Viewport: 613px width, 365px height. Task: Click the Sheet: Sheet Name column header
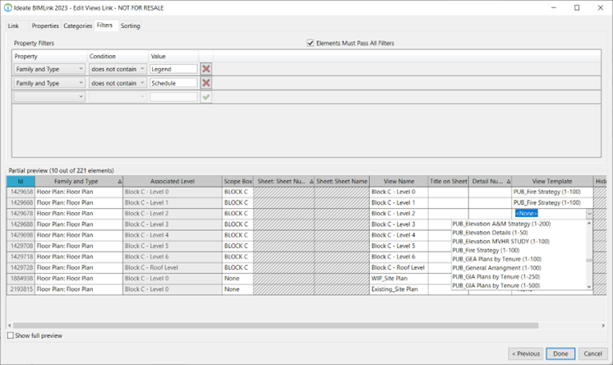[342, 181]
